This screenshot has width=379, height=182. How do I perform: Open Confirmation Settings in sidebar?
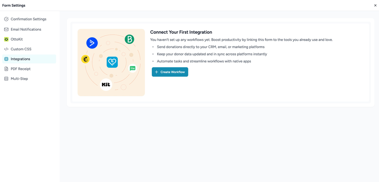click(29, 19)
